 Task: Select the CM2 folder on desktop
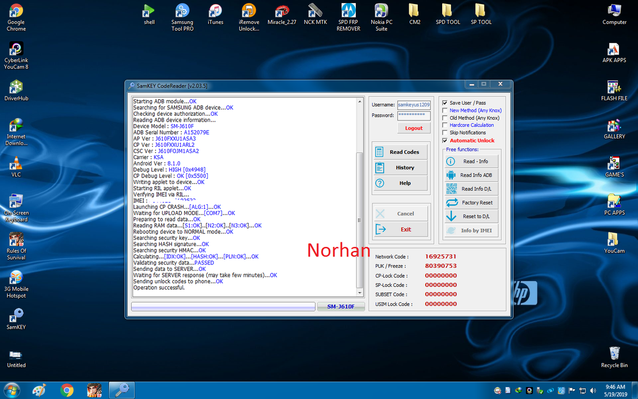[x=415, y=14]
